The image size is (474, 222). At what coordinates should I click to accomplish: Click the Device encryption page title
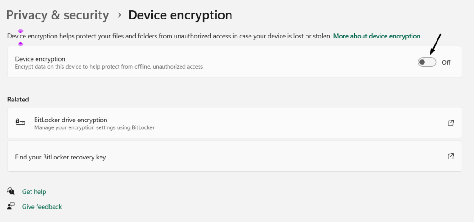pyautogui.click(x=180, y=15)
